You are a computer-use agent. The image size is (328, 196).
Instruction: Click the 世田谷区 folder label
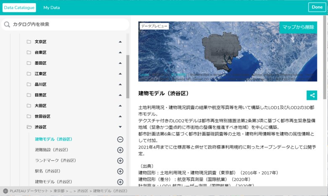point(42,116)
